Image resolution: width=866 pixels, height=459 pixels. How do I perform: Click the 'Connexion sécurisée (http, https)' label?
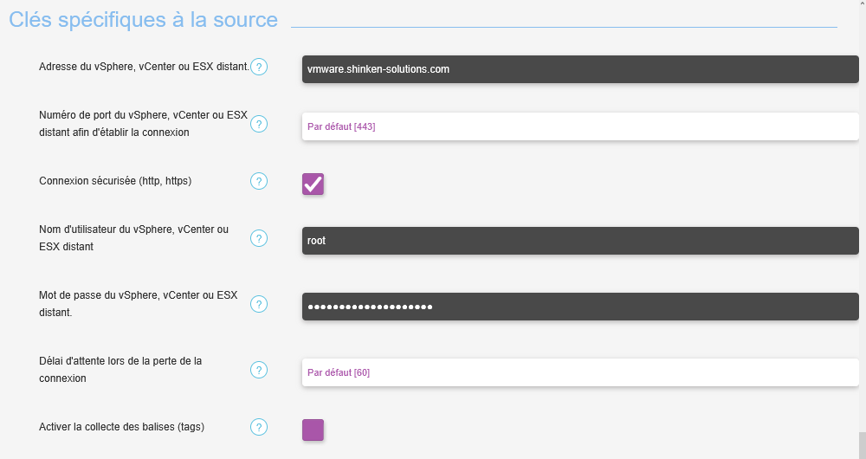click(x=115, y=181)
